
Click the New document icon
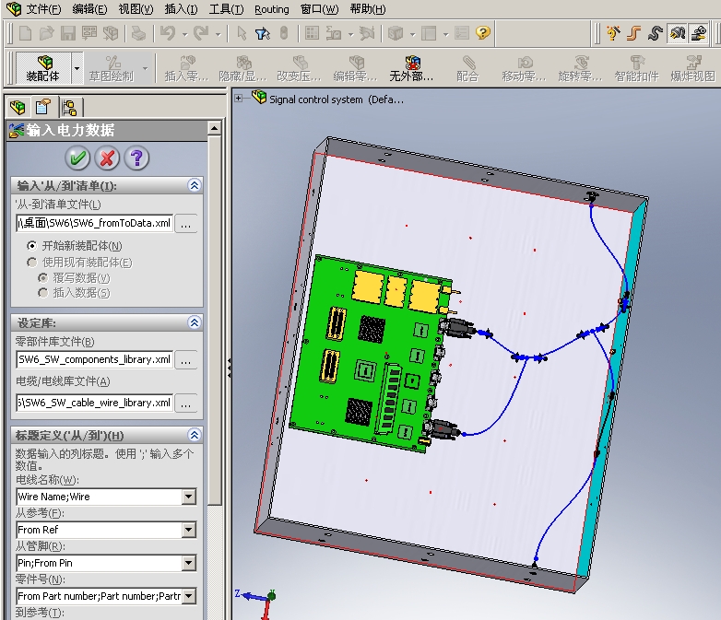tap(25, 33)
